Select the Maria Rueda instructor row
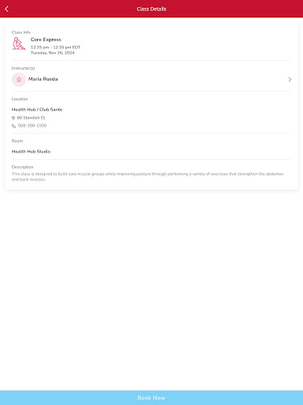Viewport: 303px width, 405px height. pos(151,79)
